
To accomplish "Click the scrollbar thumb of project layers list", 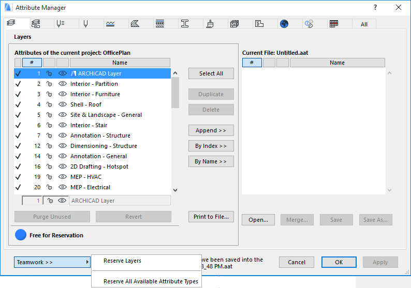I will 175,93.
